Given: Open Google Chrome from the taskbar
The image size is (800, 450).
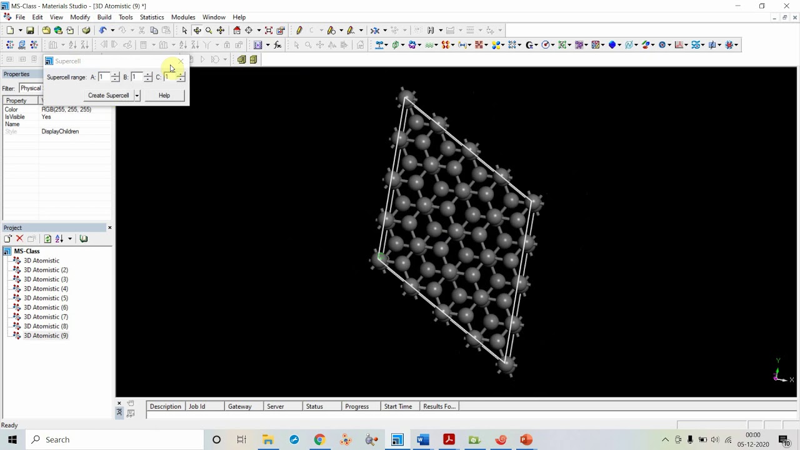Looking at the screenshot, I should (319, 439).
